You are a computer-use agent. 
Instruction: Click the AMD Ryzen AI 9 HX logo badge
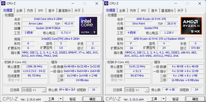pyautogui.click(x=191, y=26)
